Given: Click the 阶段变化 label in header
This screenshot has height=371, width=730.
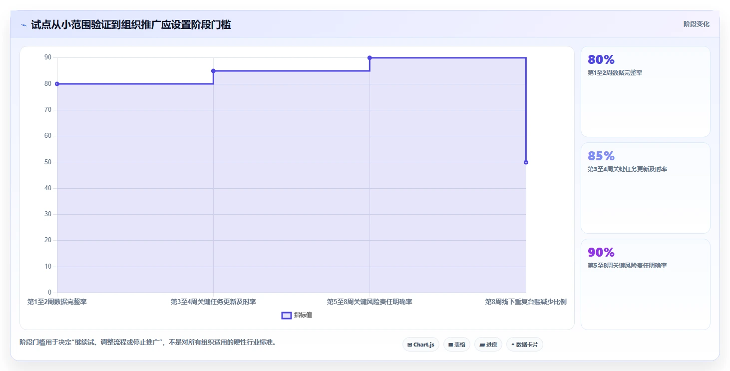Looking at the screenshot, I should click(696, 24).
